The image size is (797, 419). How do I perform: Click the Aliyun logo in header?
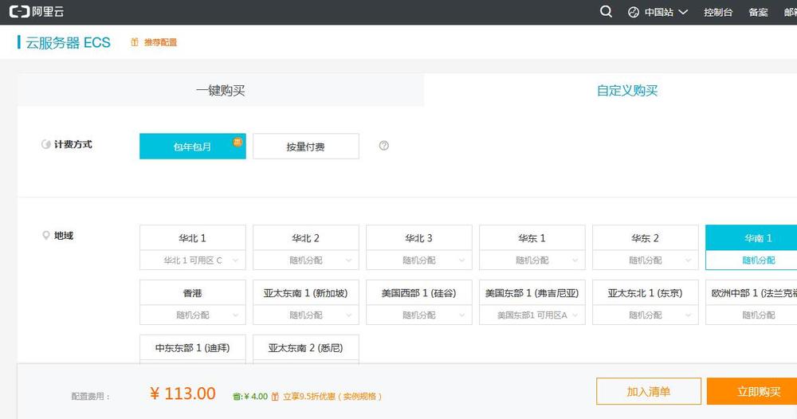coord(37,12)
